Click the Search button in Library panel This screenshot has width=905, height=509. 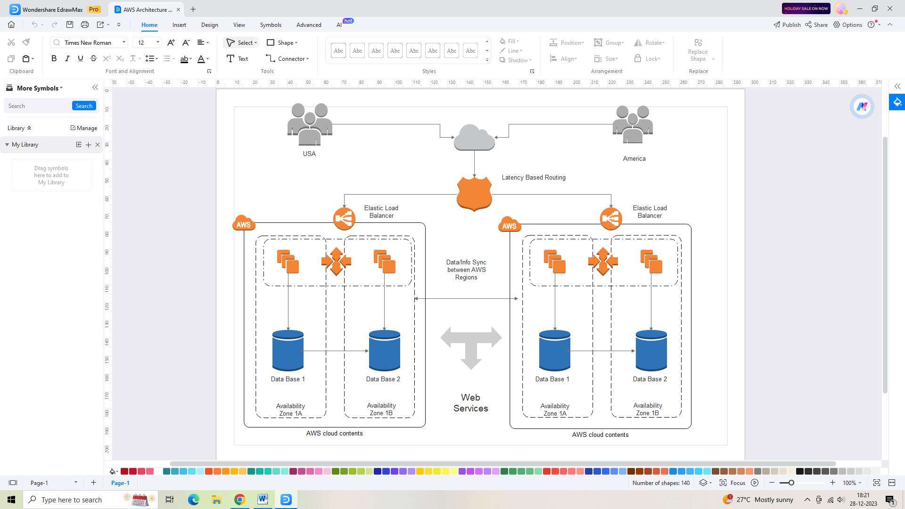click(x=84, y=106)
